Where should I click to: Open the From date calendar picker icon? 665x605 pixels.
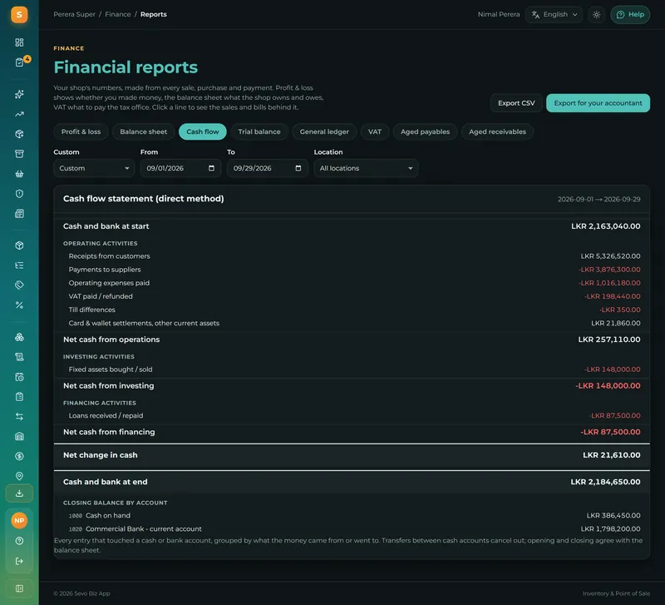click(x=211, y=168)
